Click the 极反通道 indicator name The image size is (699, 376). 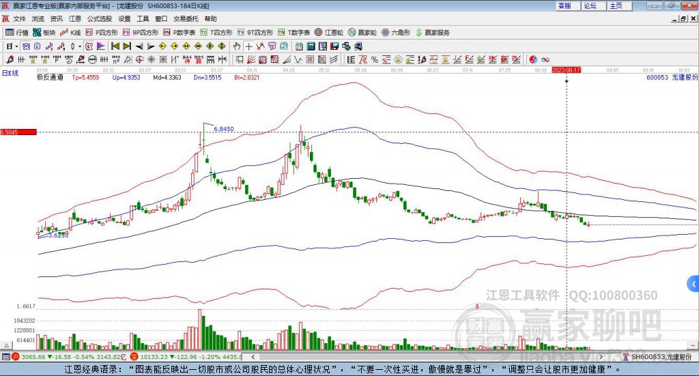coord(50,77)
